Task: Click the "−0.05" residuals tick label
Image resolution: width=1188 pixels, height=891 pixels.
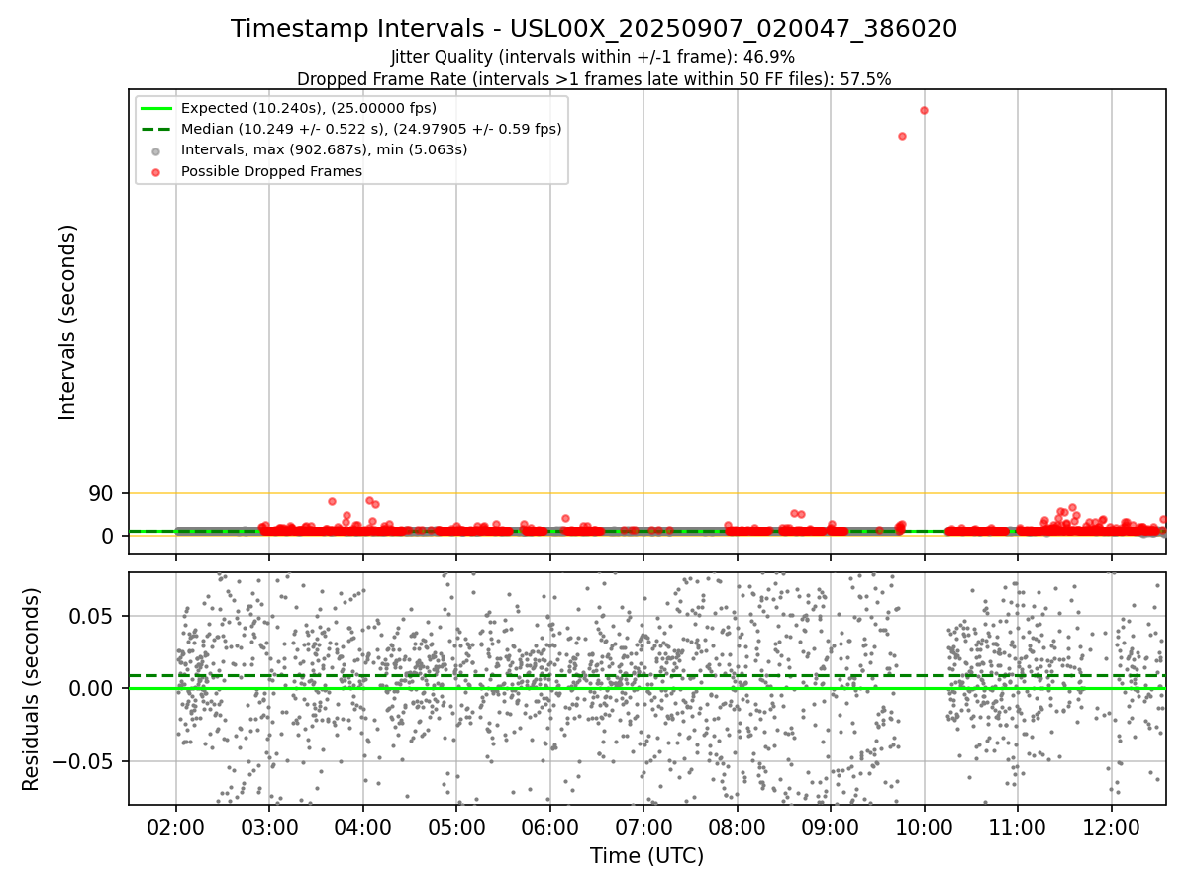Action: coord(83,761)
